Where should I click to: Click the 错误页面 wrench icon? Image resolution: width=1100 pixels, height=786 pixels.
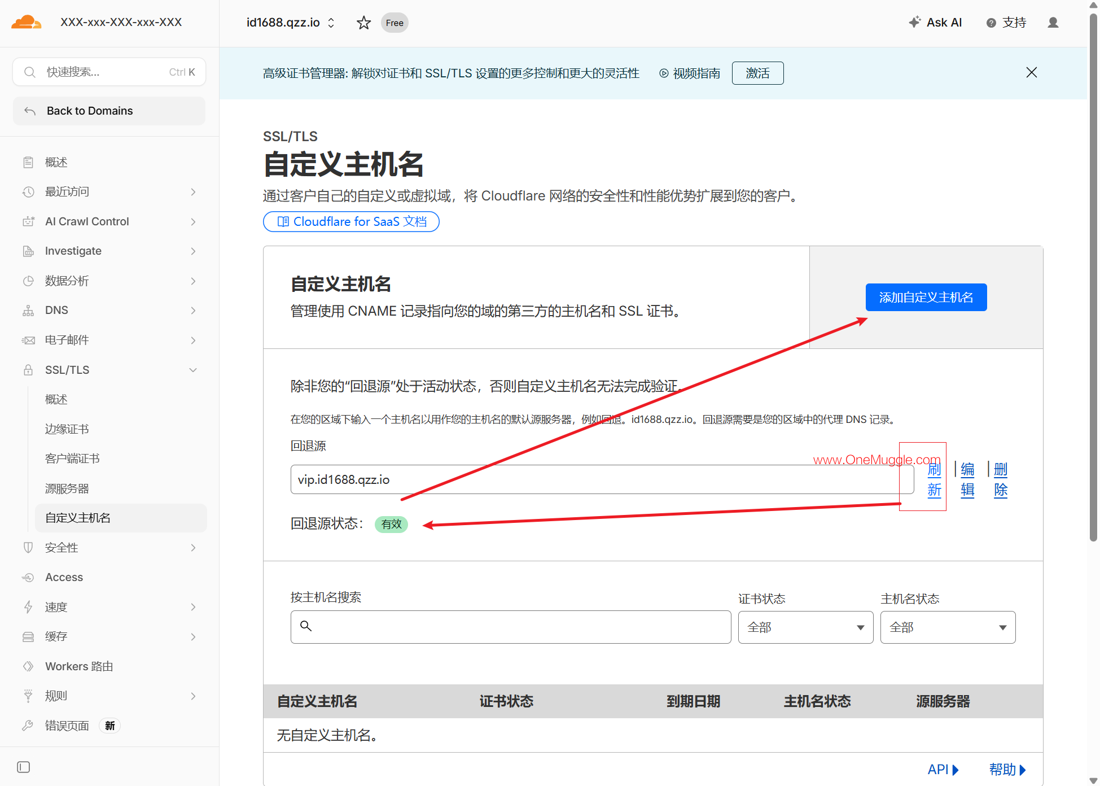28,726
